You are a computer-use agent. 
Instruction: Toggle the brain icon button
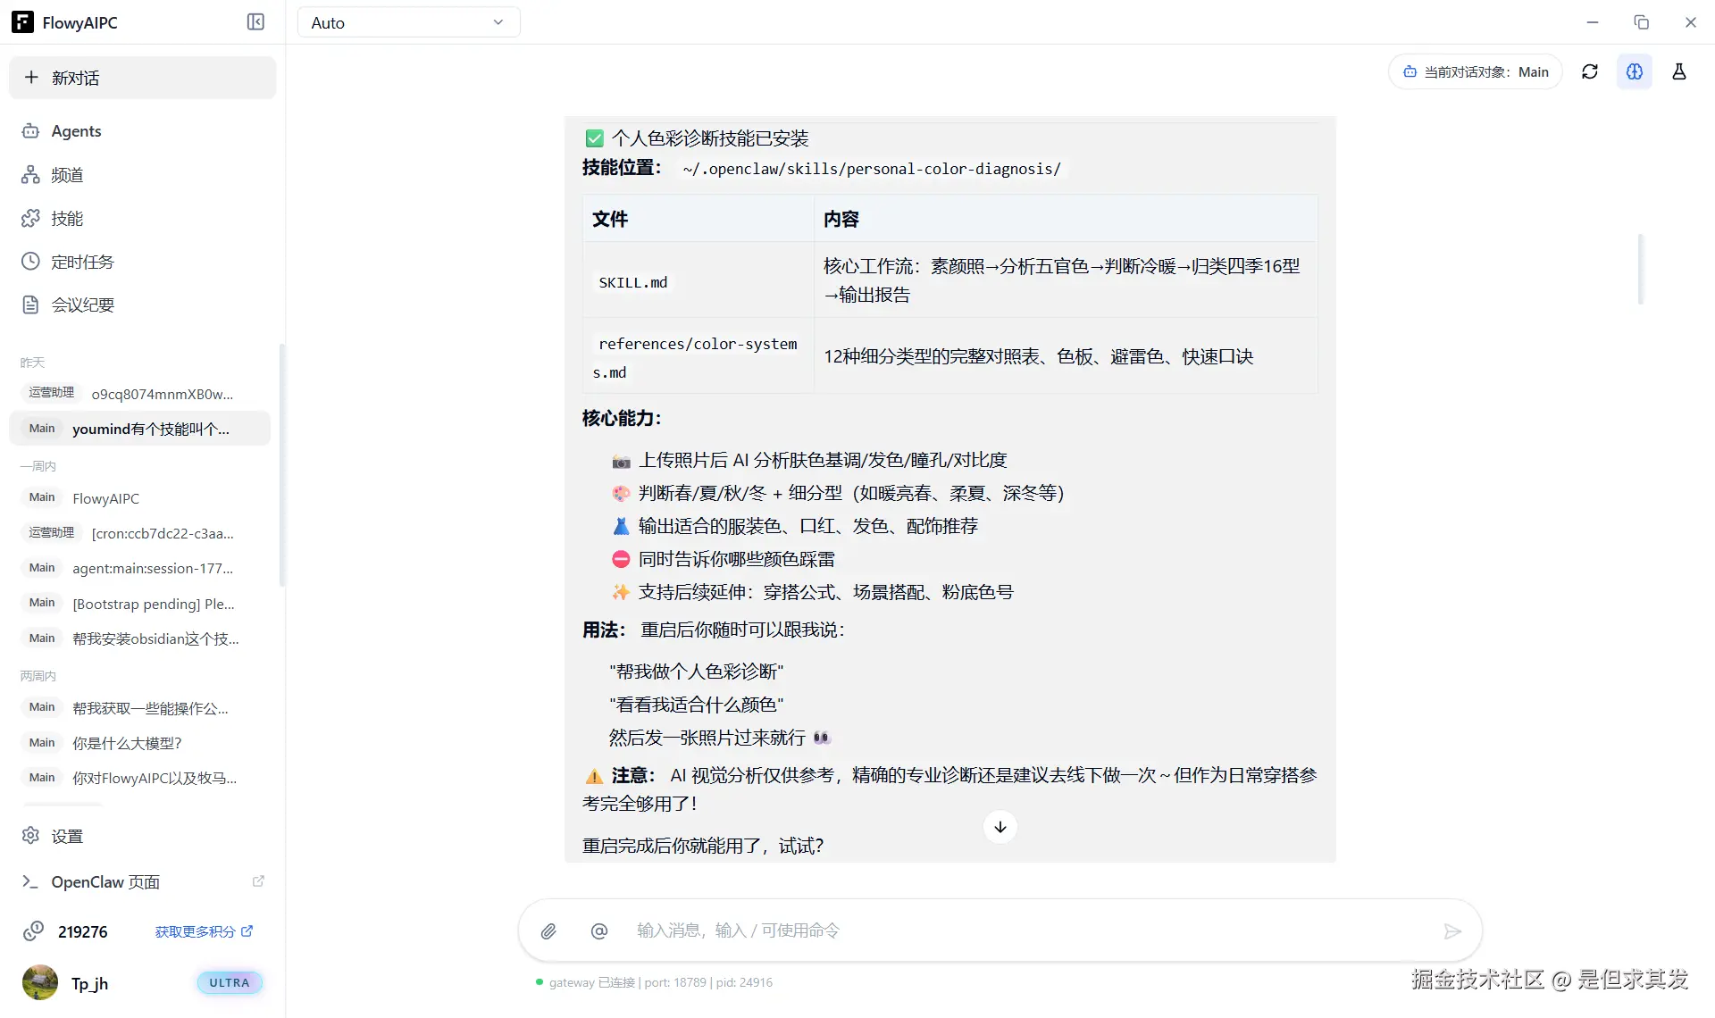tap(1634, 71)
